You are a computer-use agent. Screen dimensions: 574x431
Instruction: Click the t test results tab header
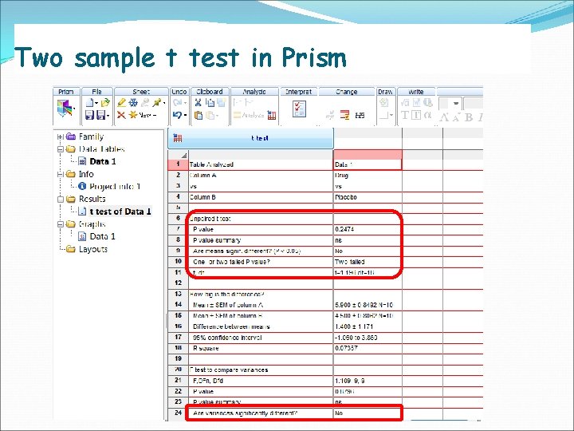251,138
